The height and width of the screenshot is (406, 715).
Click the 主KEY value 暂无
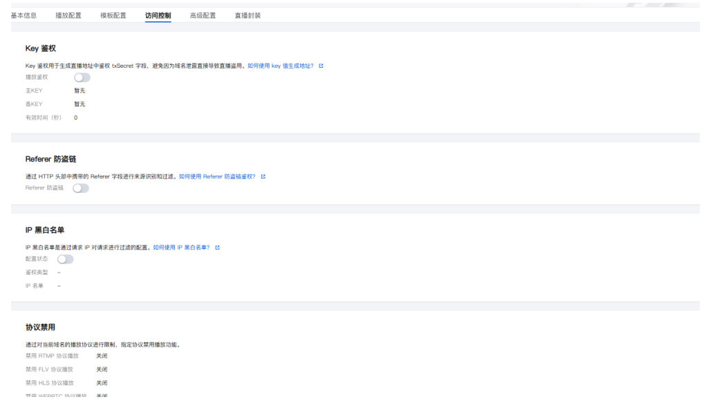point(80,91)
